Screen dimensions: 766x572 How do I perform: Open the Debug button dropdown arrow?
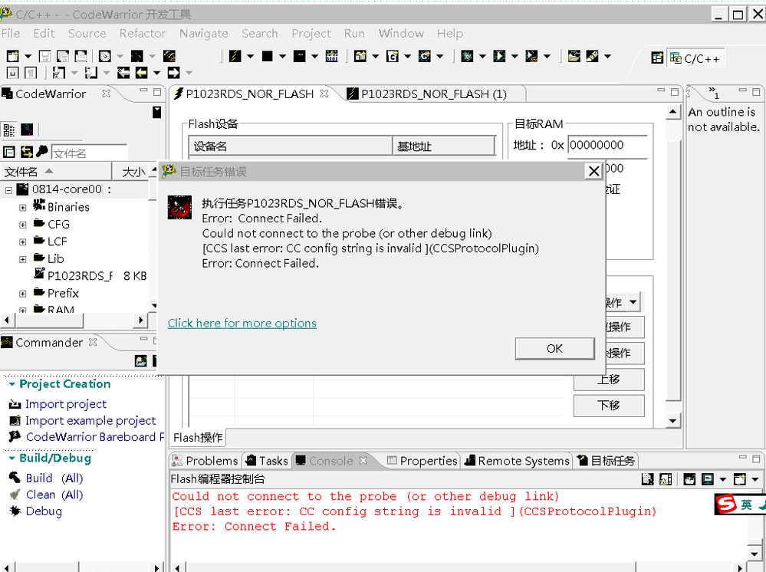[482, 57]
